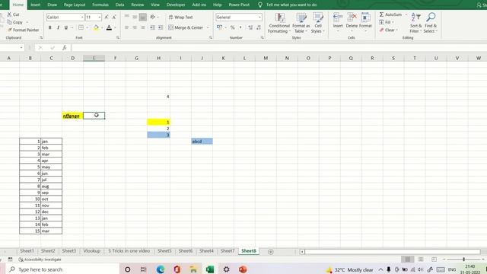The height and width of the screenshot is (274, 487).
Task: Add a new sheet with plus icon
Action: click(x=271, y=252)
